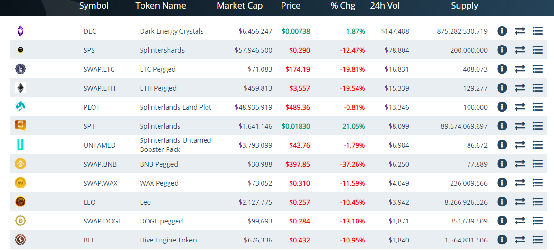
Task: Click the Symbol column header
Action: coord(94,6)
